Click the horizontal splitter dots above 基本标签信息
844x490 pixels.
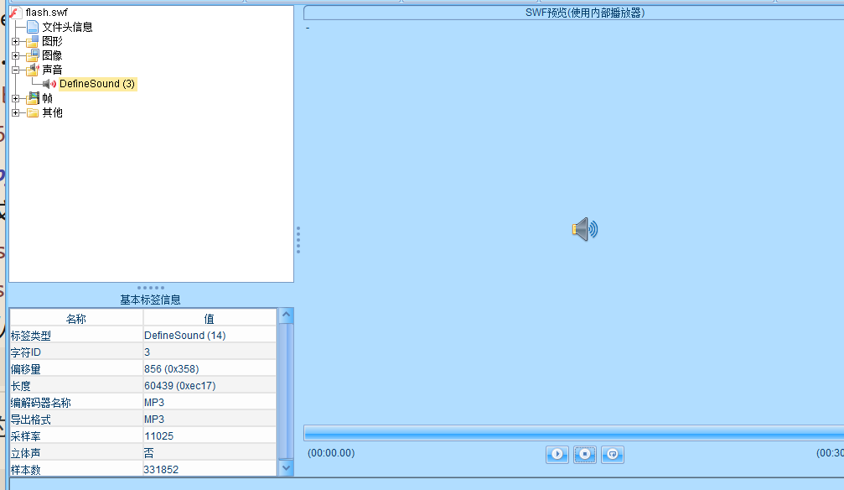pos(151,288)
